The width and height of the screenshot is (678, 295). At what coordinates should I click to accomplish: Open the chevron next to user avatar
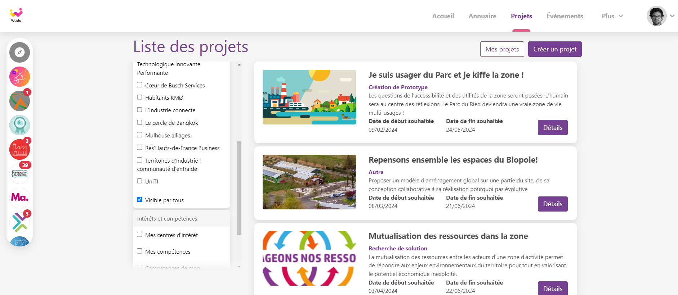coord(672,16)
